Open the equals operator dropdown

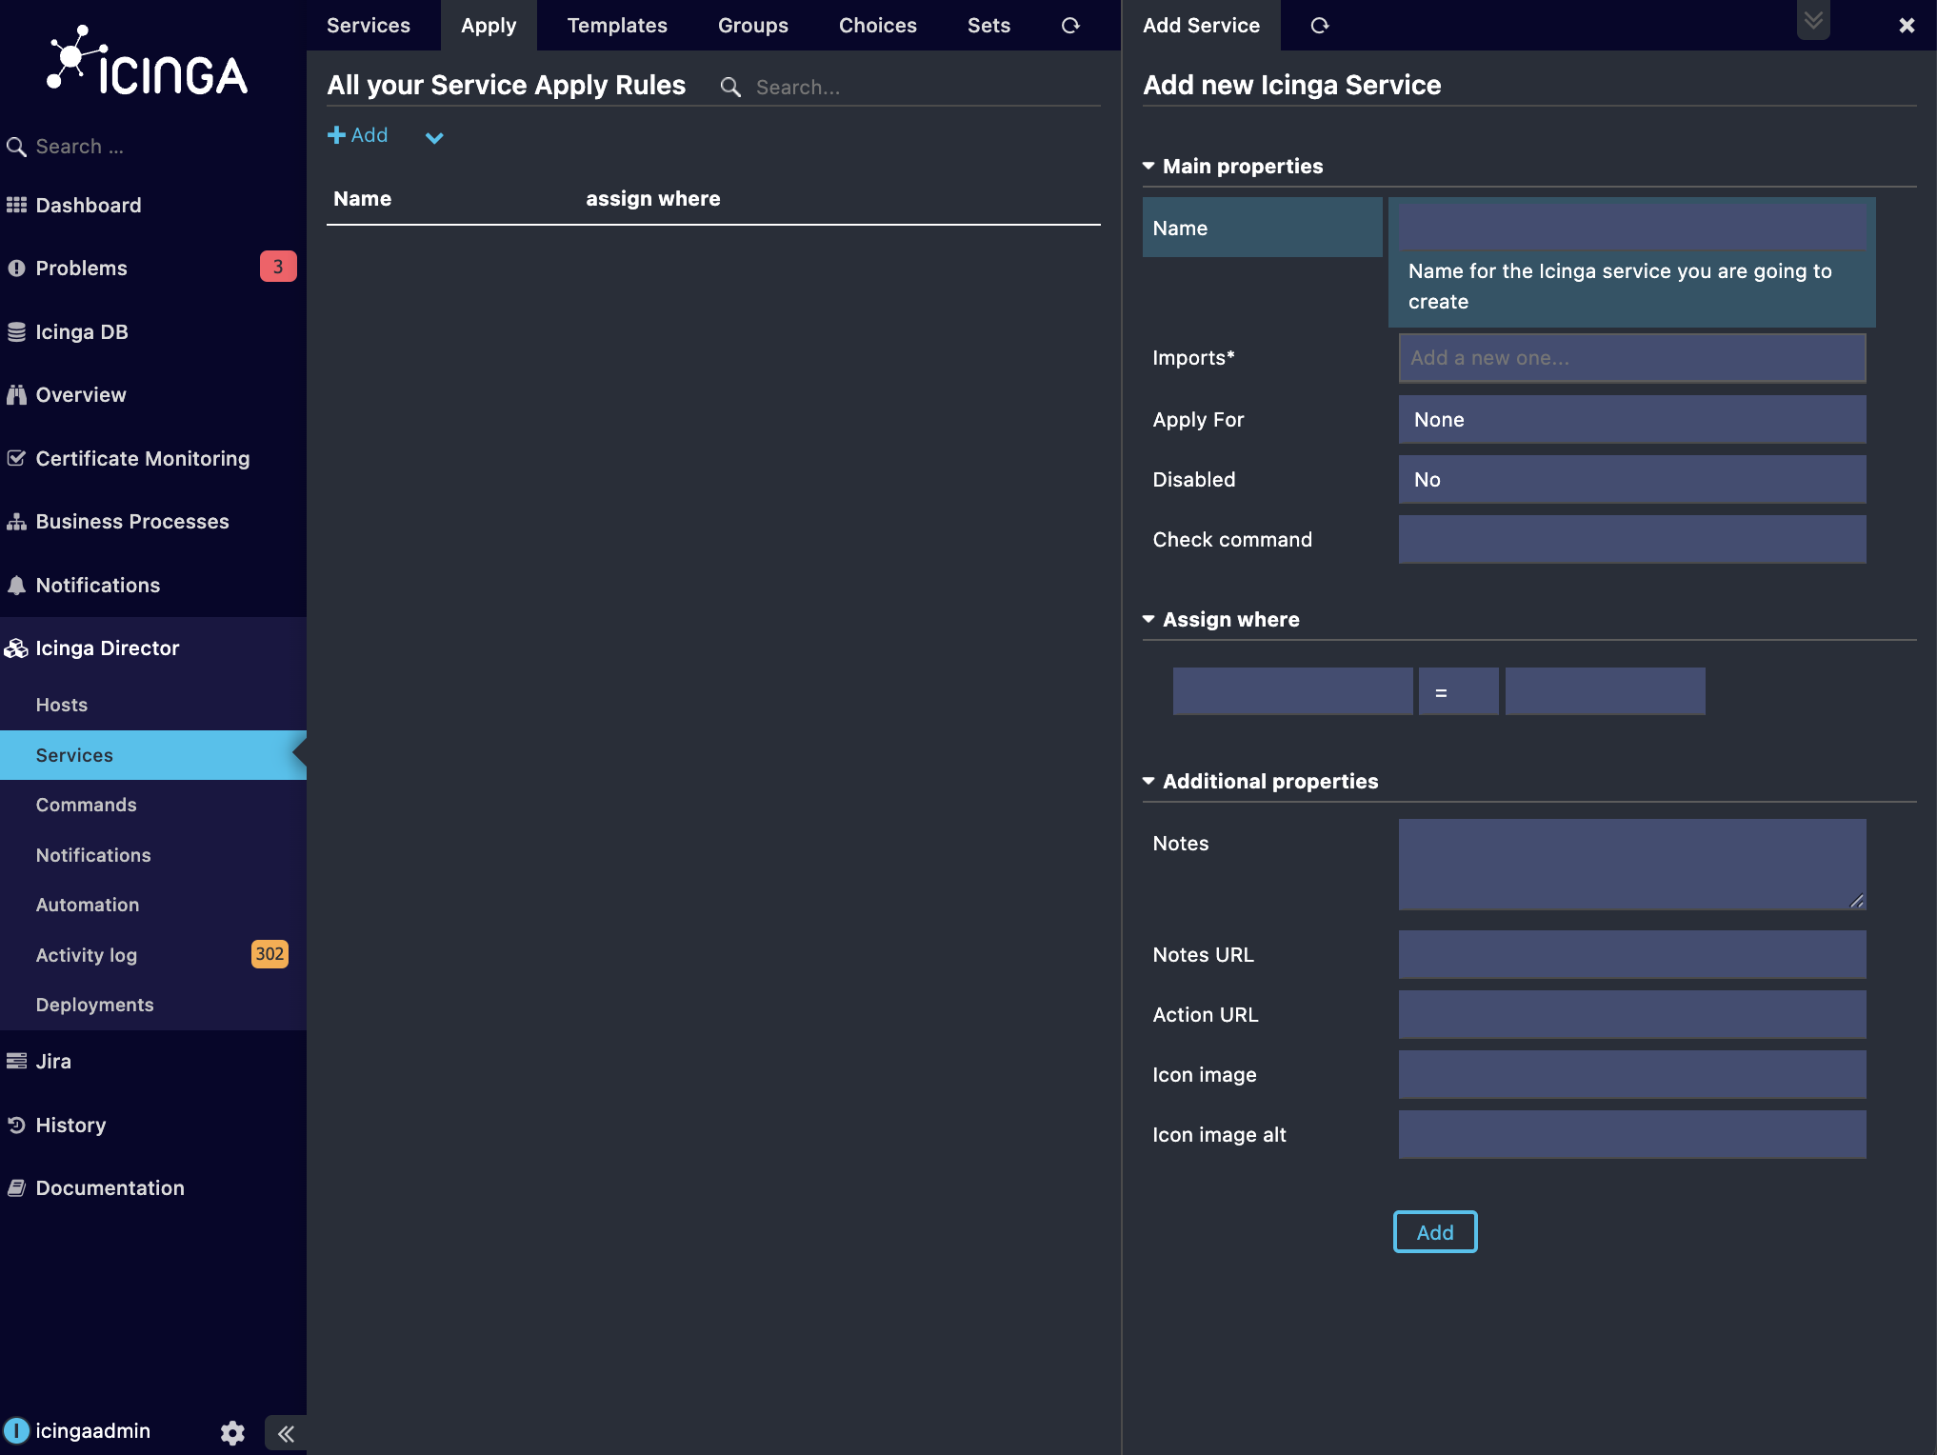[1458, 691]
